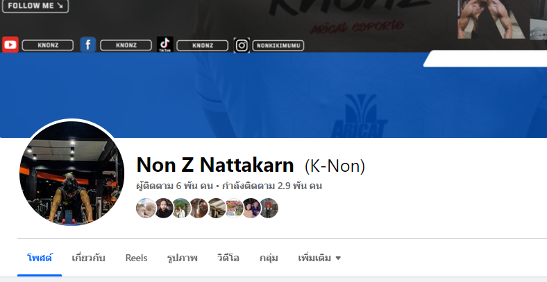Click the Instagram icon in cover banner
Viewport: 547px width, 282px height.
[x=242, y=45]
